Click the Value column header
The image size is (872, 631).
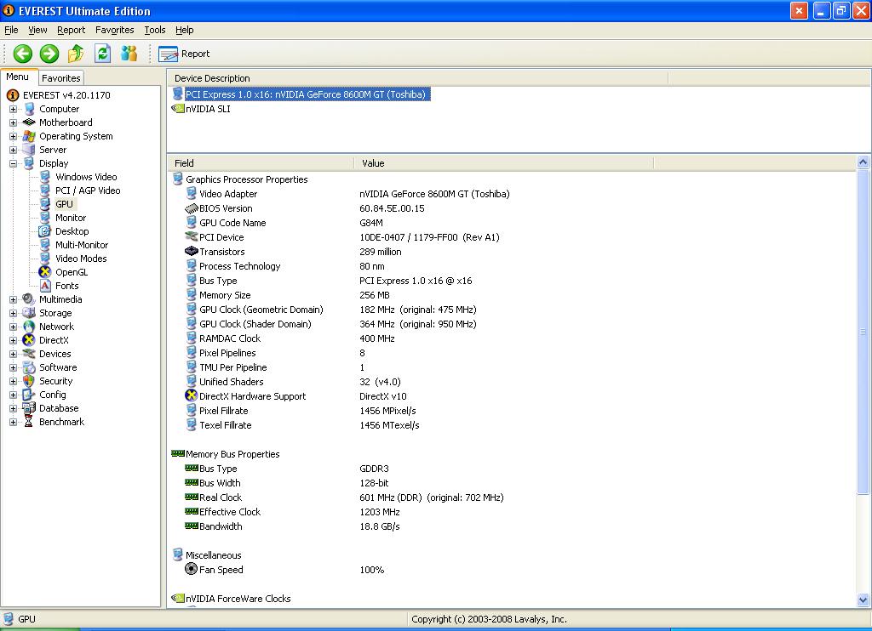pos(504,162)
